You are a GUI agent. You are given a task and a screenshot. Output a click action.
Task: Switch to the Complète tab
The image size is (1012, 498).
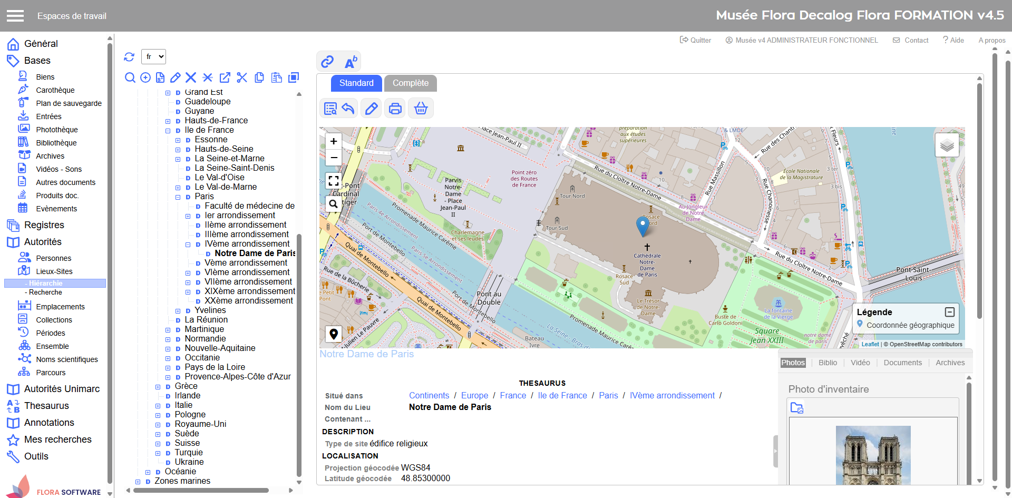(x=410, y=83)
